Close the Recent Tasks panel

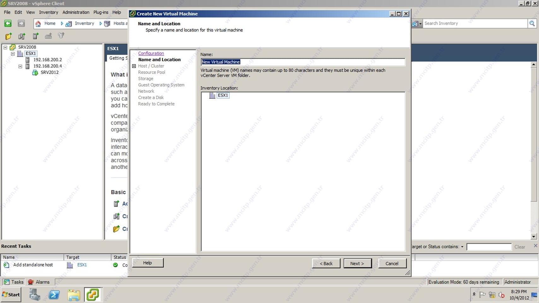(535, 246)
